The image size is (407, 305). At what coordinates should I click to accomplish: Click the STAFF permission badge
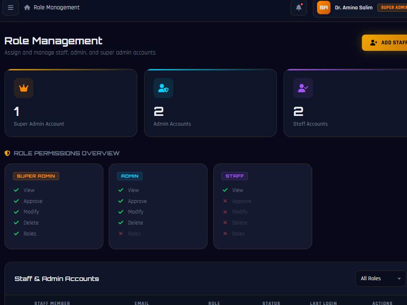[235, 176]
